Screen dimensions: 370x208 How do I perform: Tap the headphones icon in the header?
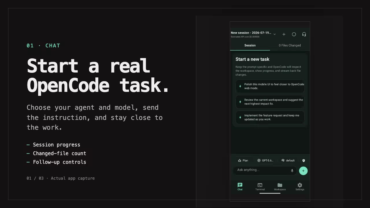click(304, 34)
